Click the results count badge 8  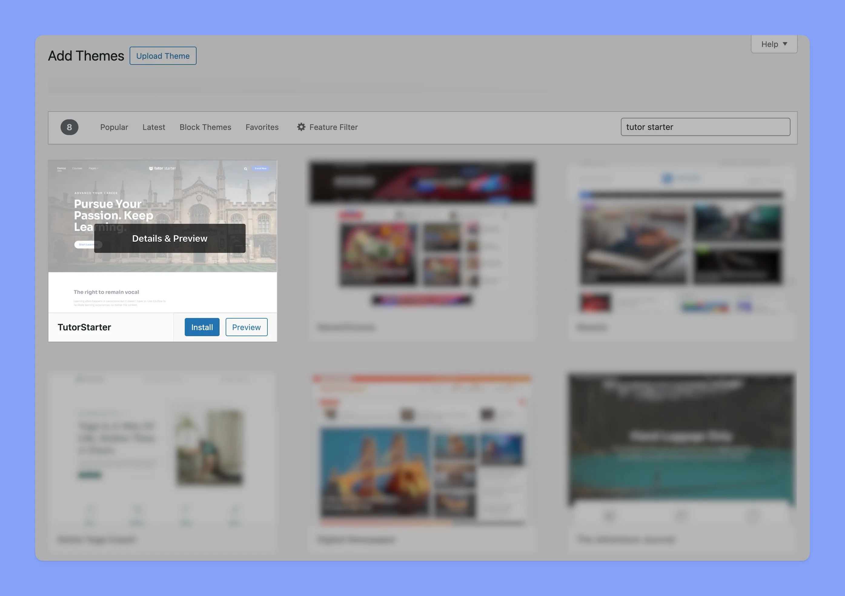(70, 127)
